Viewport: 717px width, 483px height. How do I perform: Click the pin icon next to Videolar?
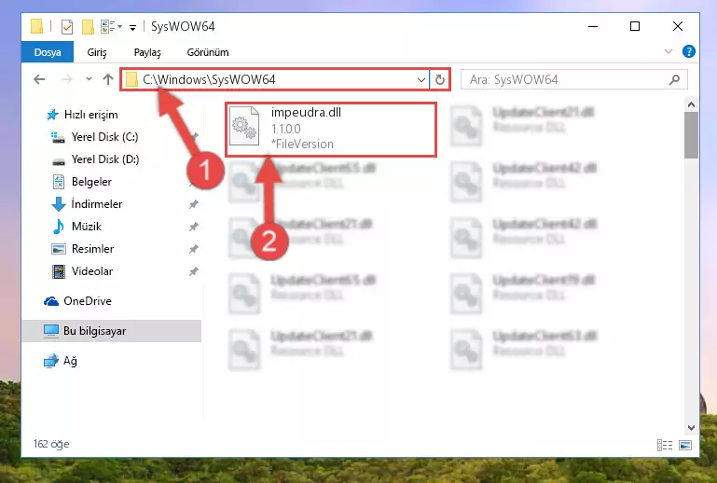[x=193, y=271]
